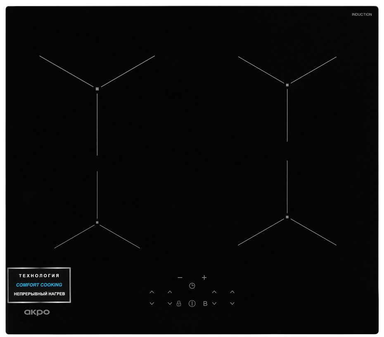The image size is (384, 337).
Task: Click the COMFORT COOKING text on sticker
Action: 39,285
